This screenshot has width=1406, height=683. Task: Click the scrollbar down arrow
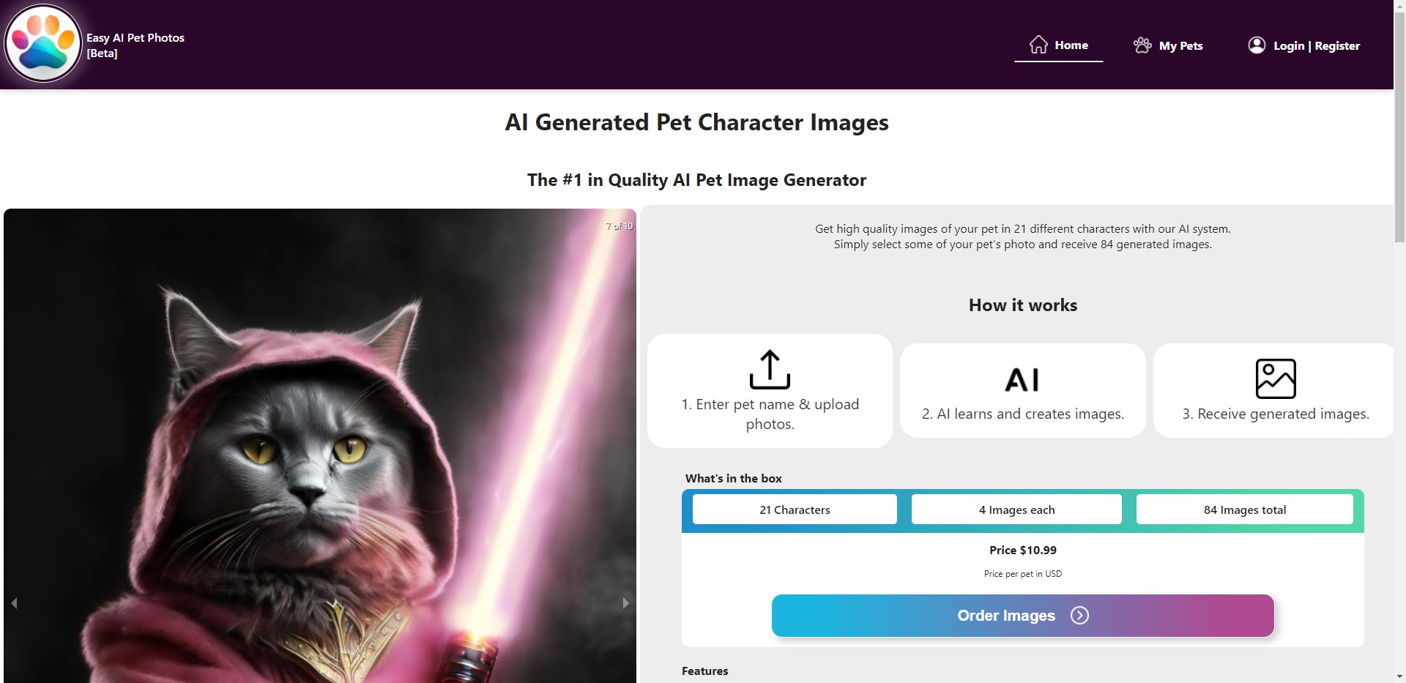1398,676
